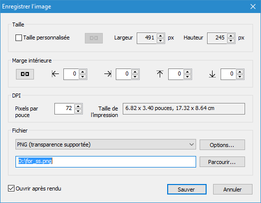The width and height of the screenshot is (261, 203).
Task: Increase Pixels par pouce with up arrow
Action: point(78,106)
